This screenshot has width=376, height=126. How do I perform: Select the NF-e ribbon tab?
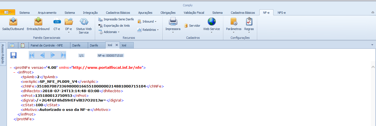266,13
